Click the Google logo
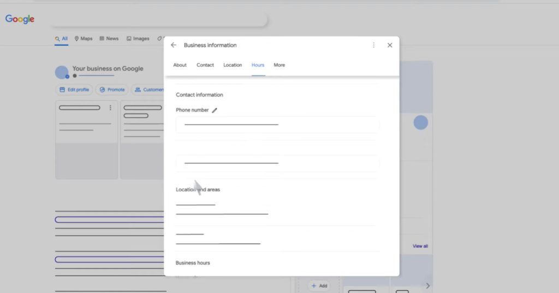This screenshot has width=559, height=293. [20, 19]
